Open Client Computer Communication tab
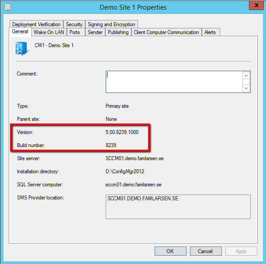This screenshot has width=266, height=264. coord(166,32)
